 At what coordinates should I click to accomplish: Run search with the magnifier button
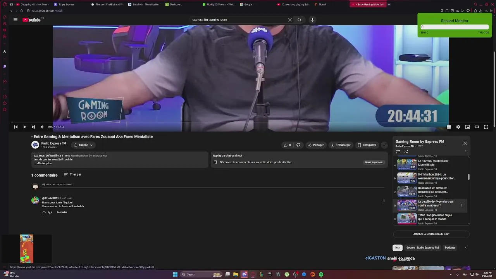(x=299, y=20)
